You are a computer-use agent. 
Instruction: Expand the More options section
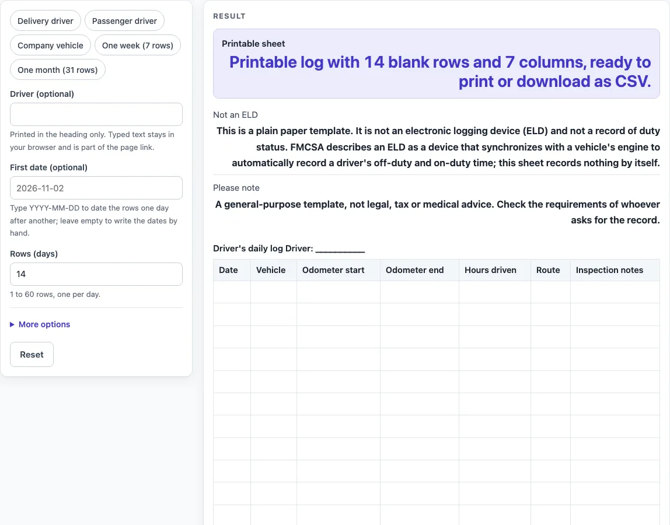(40, 324)
